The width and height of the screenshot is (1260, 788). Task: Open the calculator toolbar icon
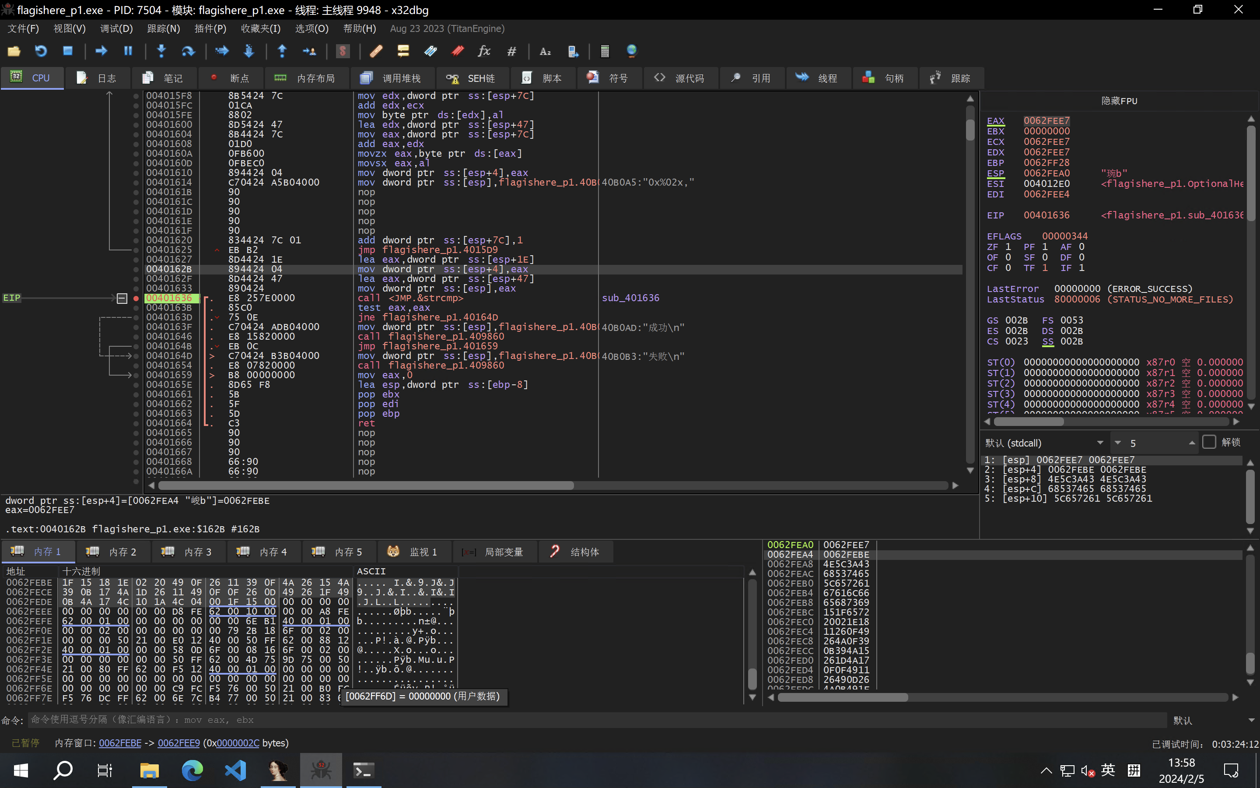pos(605,51)
